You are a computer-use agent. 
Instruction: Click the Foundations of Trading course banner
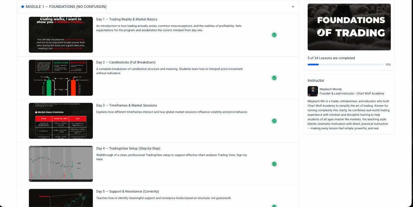349,27
